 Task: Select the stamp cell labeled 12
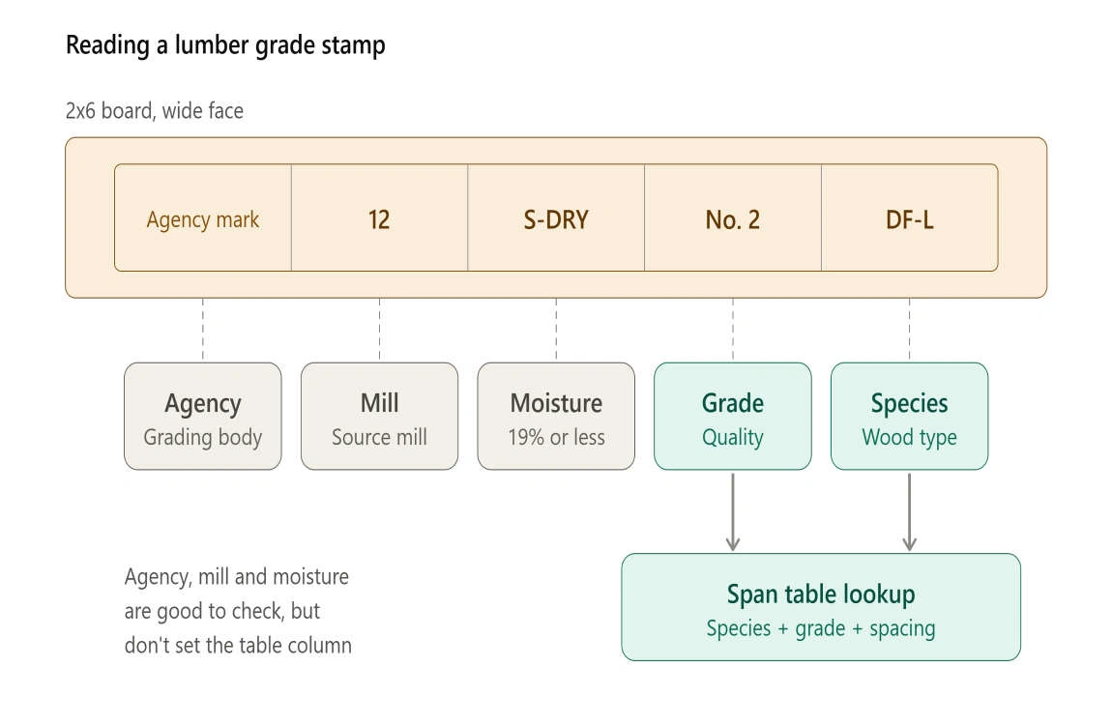click(x=379, y=218)
